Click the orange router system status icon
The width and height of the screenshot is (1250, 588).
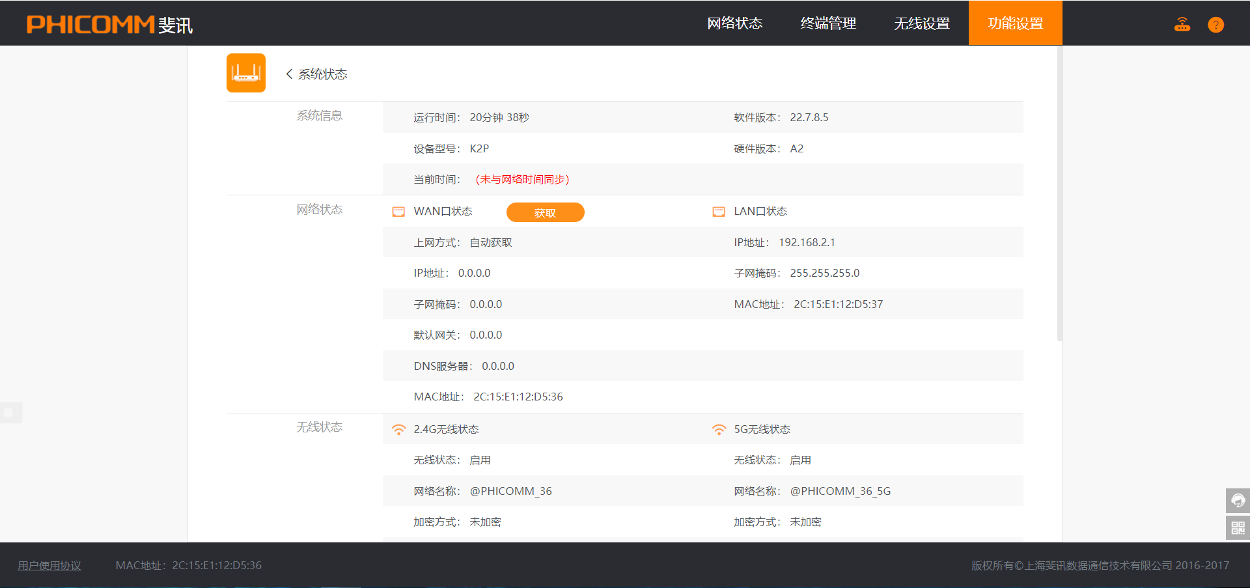coord(246,73)
